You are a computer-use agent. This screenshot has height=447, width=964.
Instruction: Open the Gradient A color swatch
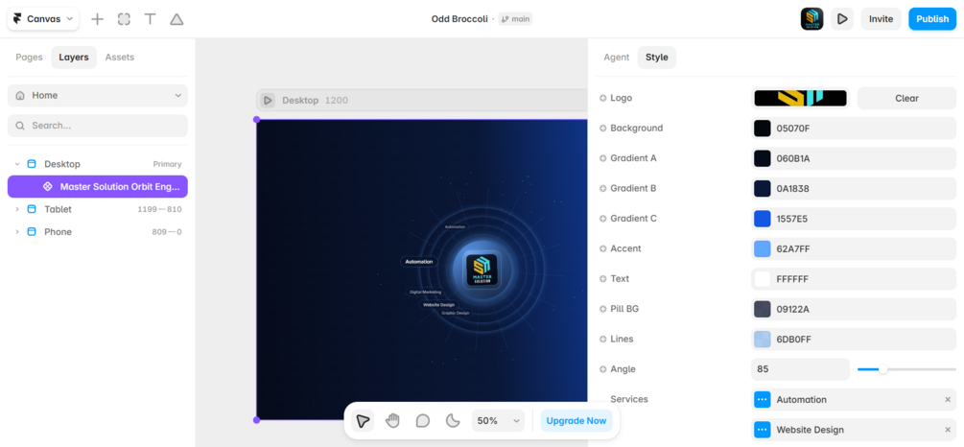[763, 158]
